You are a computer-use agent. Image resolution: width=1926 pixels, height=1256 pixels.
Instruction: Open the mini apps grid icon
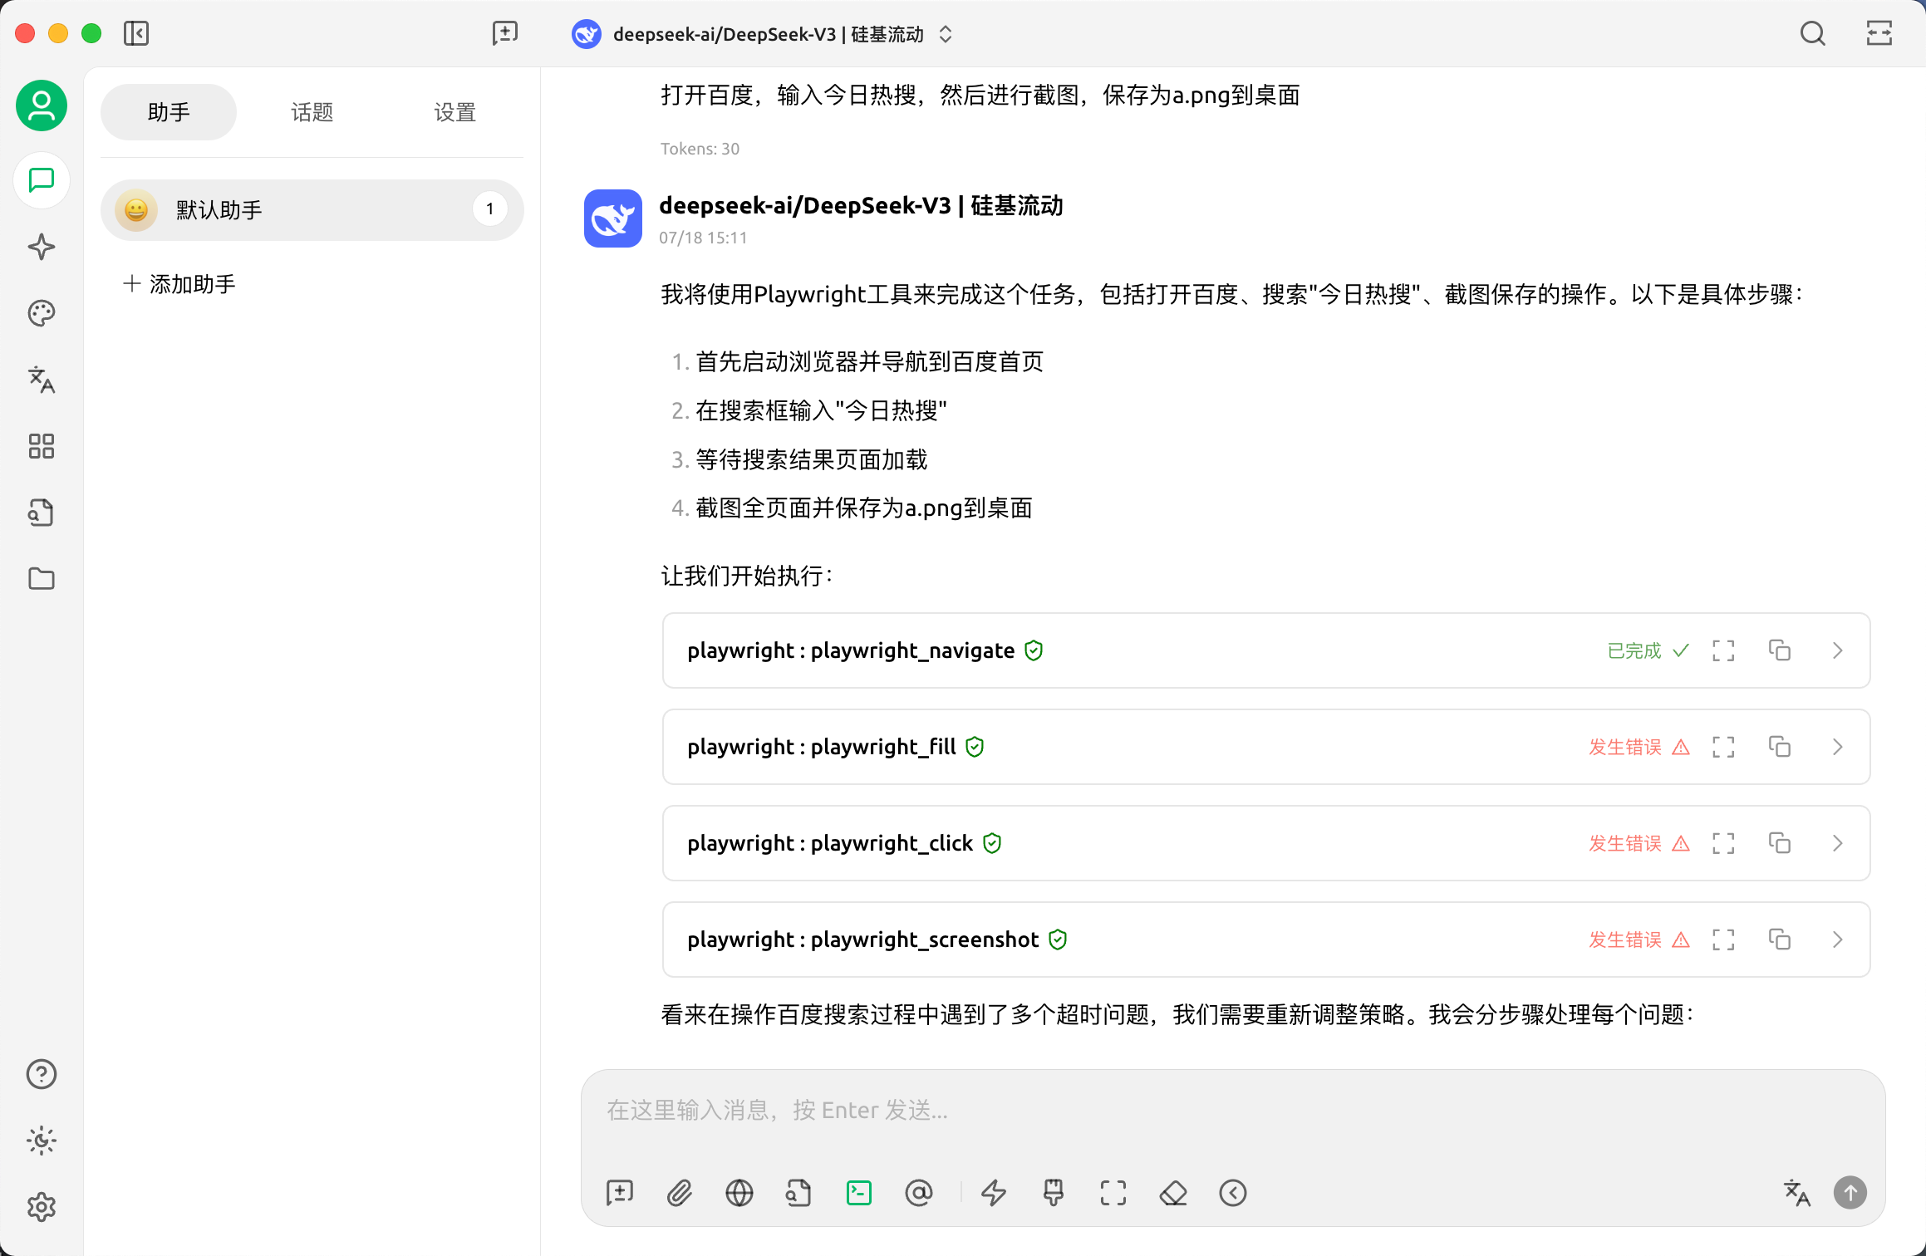(42, 446)
